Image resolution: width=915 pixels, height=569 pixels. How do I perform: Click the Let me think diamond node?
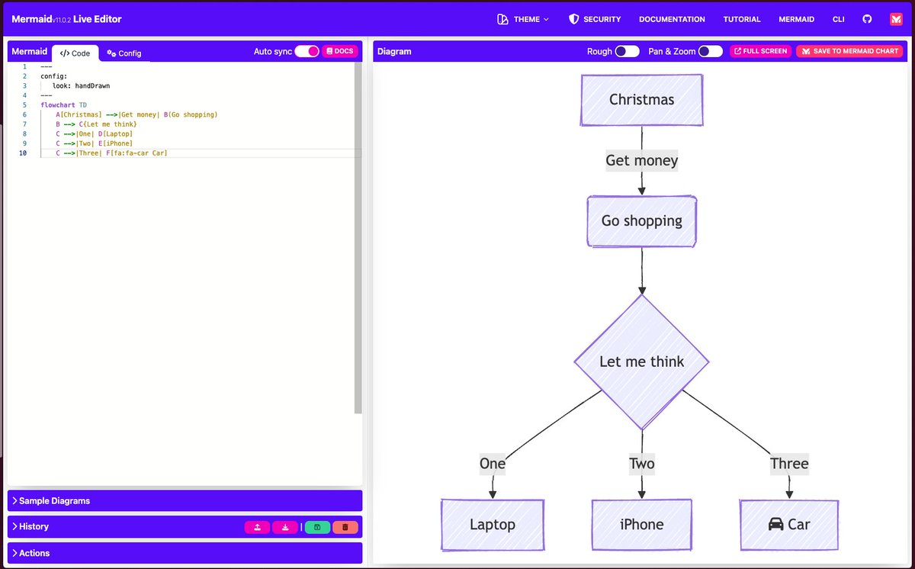point(641,362)
